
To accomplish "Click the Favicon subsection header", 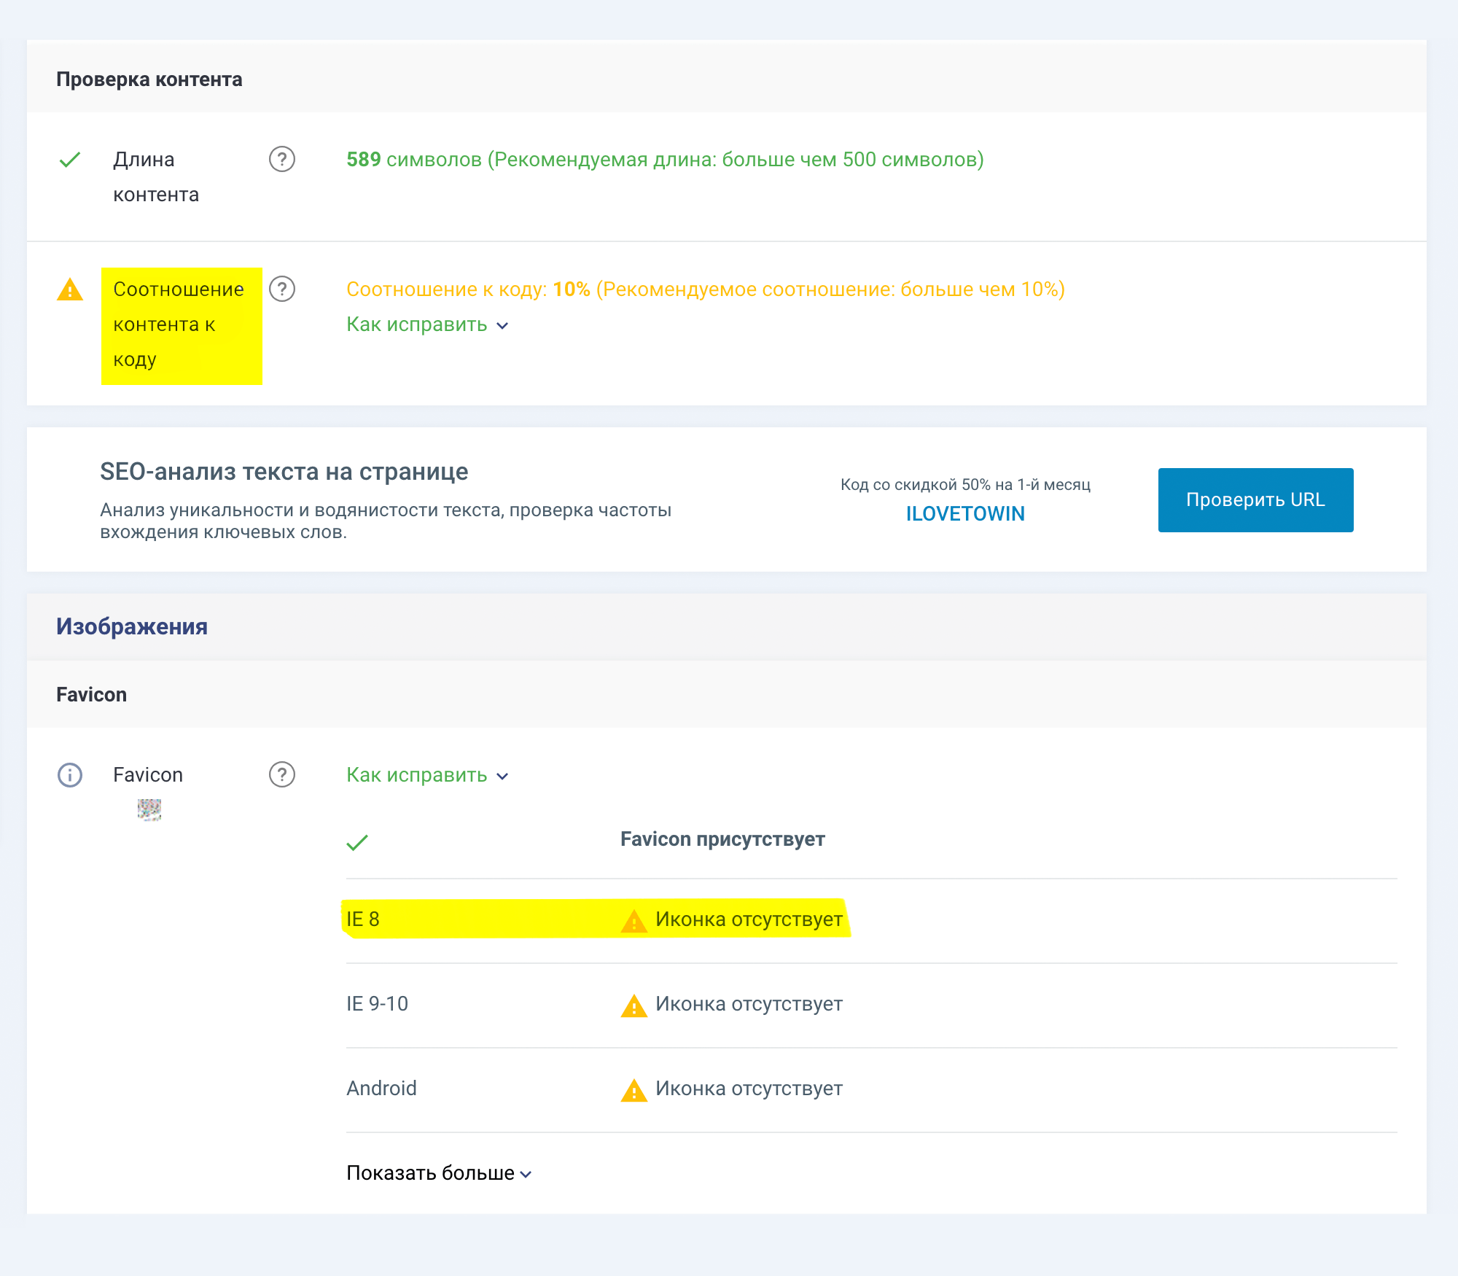I will point(91,694).
